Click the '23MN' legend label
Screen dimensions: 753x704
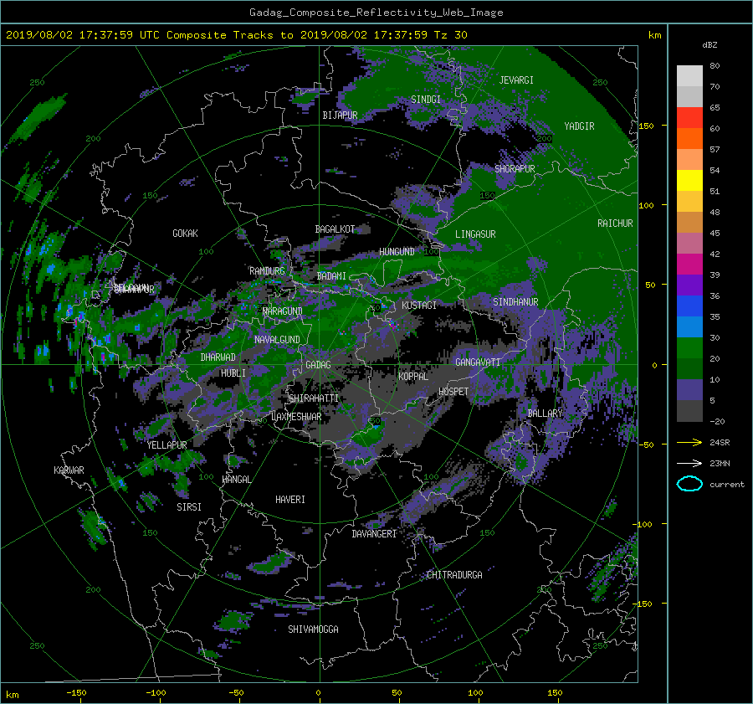(x=720, y=463)
